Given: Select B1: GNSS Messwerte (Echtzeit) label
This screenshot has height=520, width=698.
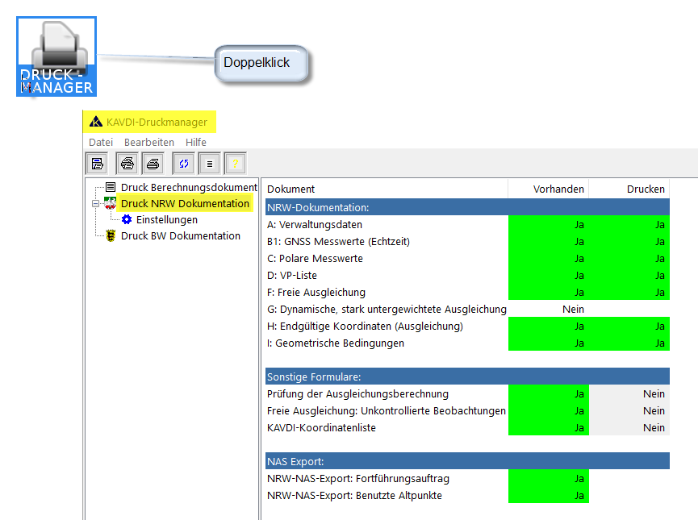Looking at the screenshot, I should pyautogui.click(x=338, y=242).
